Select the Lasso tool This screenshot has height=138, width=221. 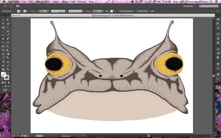pyautogui.click(x=8, y=24)
